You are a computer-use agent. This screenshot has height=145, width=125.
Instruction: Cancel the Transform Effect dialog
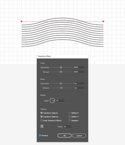[x=79, y=136]
